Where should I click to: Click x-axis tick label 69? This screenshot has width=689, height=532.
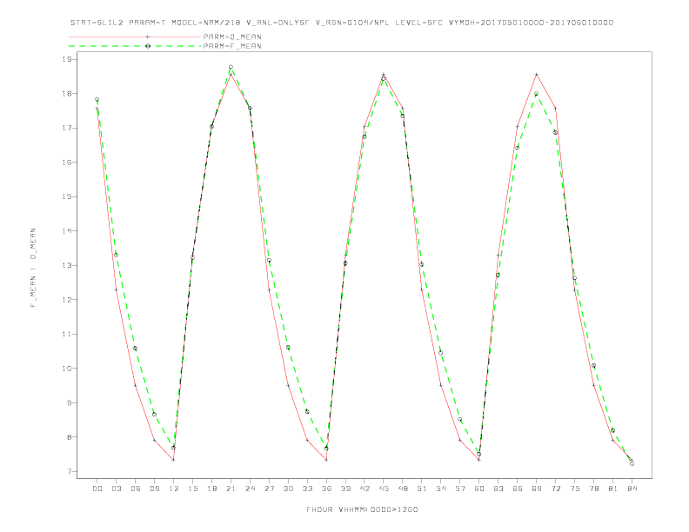click(x=537, y=489)
